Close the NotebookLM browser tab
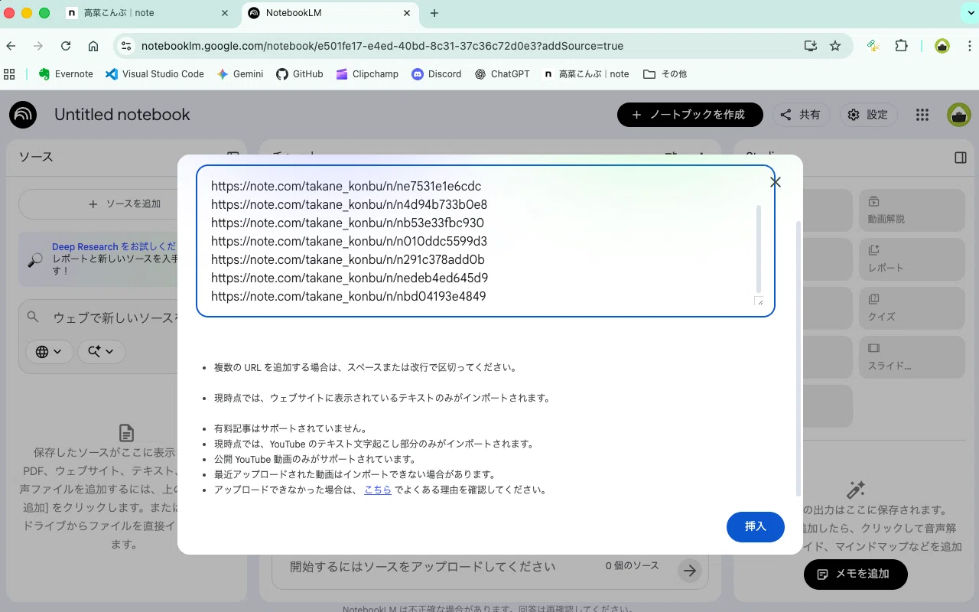 tap(407, 13)
